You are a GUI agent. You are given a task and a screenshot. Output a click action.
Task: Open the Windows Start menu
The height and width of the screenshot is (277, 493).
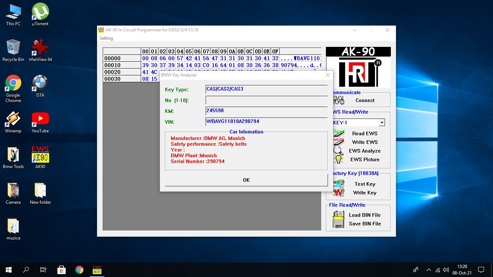coord(9,270)
